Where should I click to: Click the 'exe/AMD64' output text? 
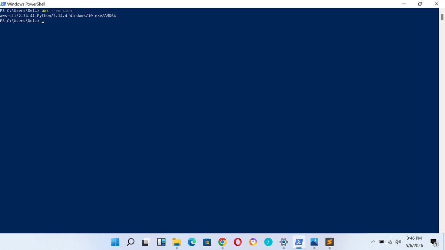click(x=106, y=16)
